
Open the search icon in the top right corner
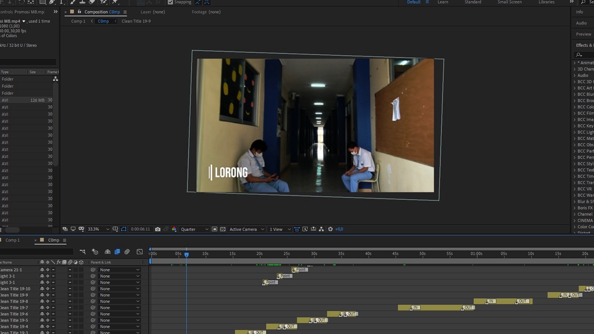(x=583, y=2)
